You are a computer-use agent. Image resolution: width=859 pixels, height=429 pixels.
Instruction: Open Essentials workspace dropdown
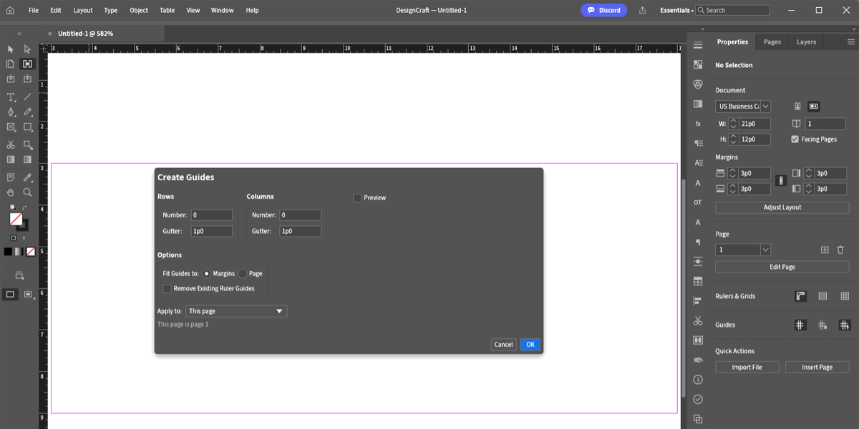pyautogui.click(x=676, y=10)
